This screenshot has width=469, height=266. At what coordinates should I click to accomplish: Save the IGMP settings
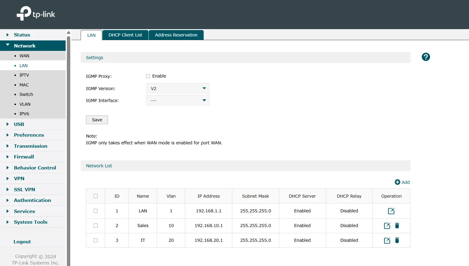click(97, 120)
